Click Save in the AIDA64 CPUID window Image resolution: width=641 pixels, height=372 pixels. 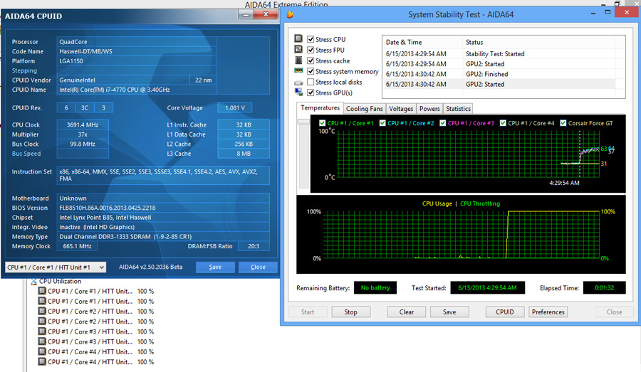215,267
